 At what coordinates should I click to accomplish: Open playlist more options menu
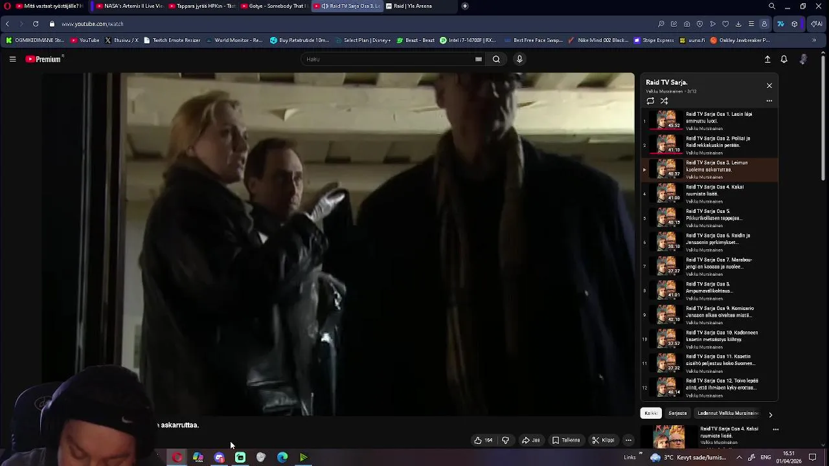click(x=769, y=101)
